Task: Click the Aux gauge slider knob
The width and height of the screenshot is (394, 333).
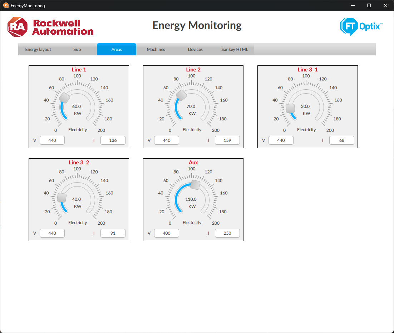Action: (195, 185)
